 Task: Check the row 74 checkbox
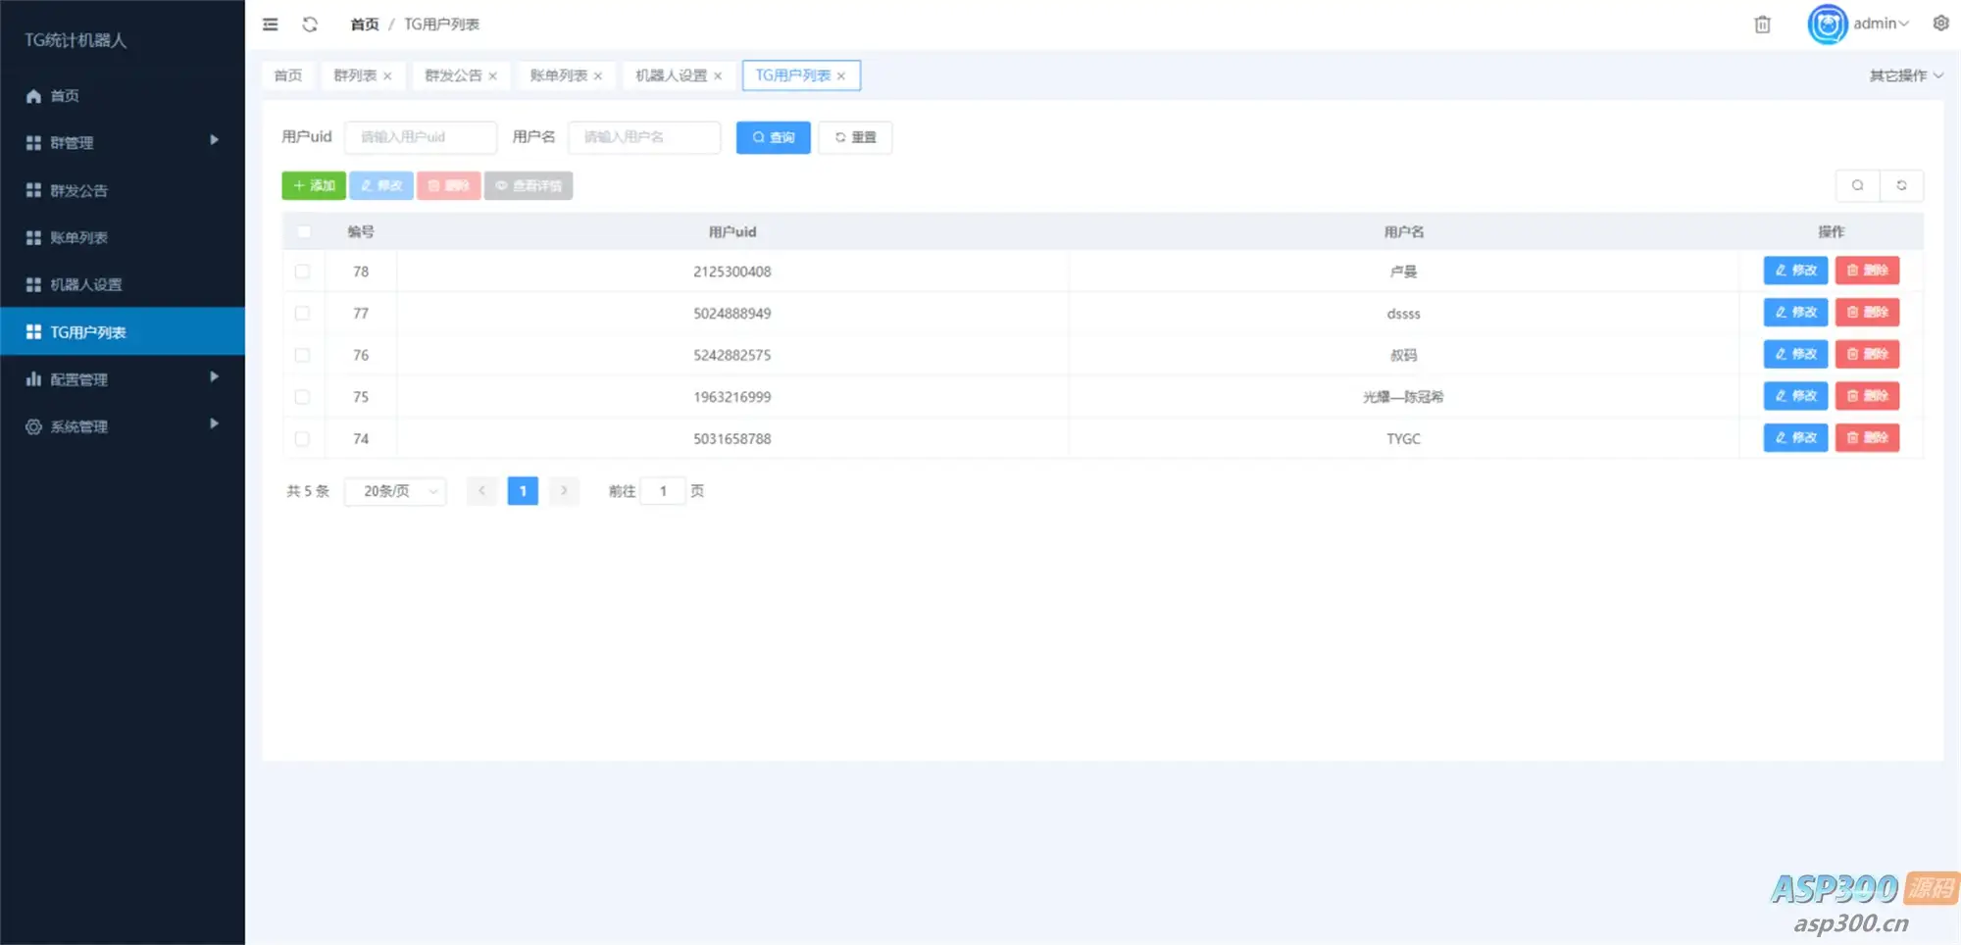click(302, 439)
